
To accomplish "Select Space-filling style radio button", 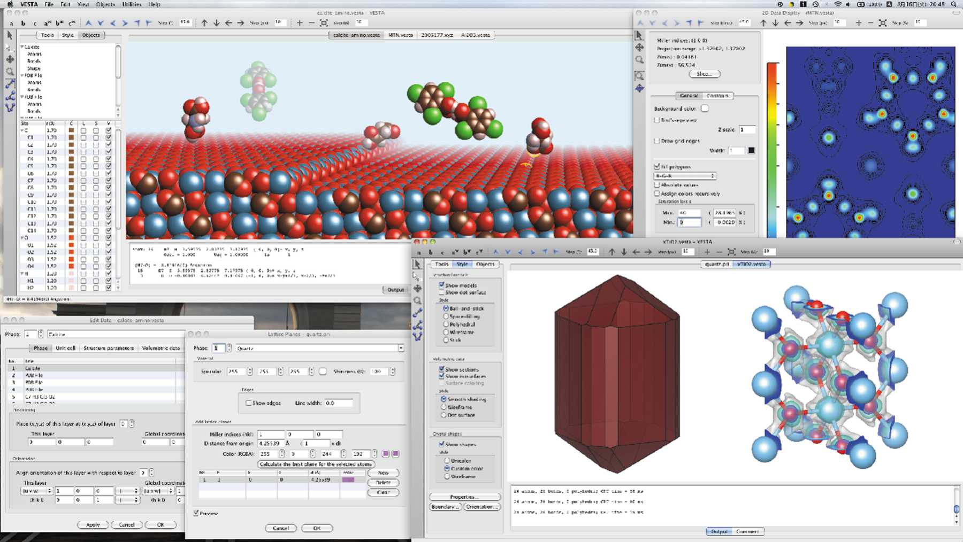I will 446,316.
